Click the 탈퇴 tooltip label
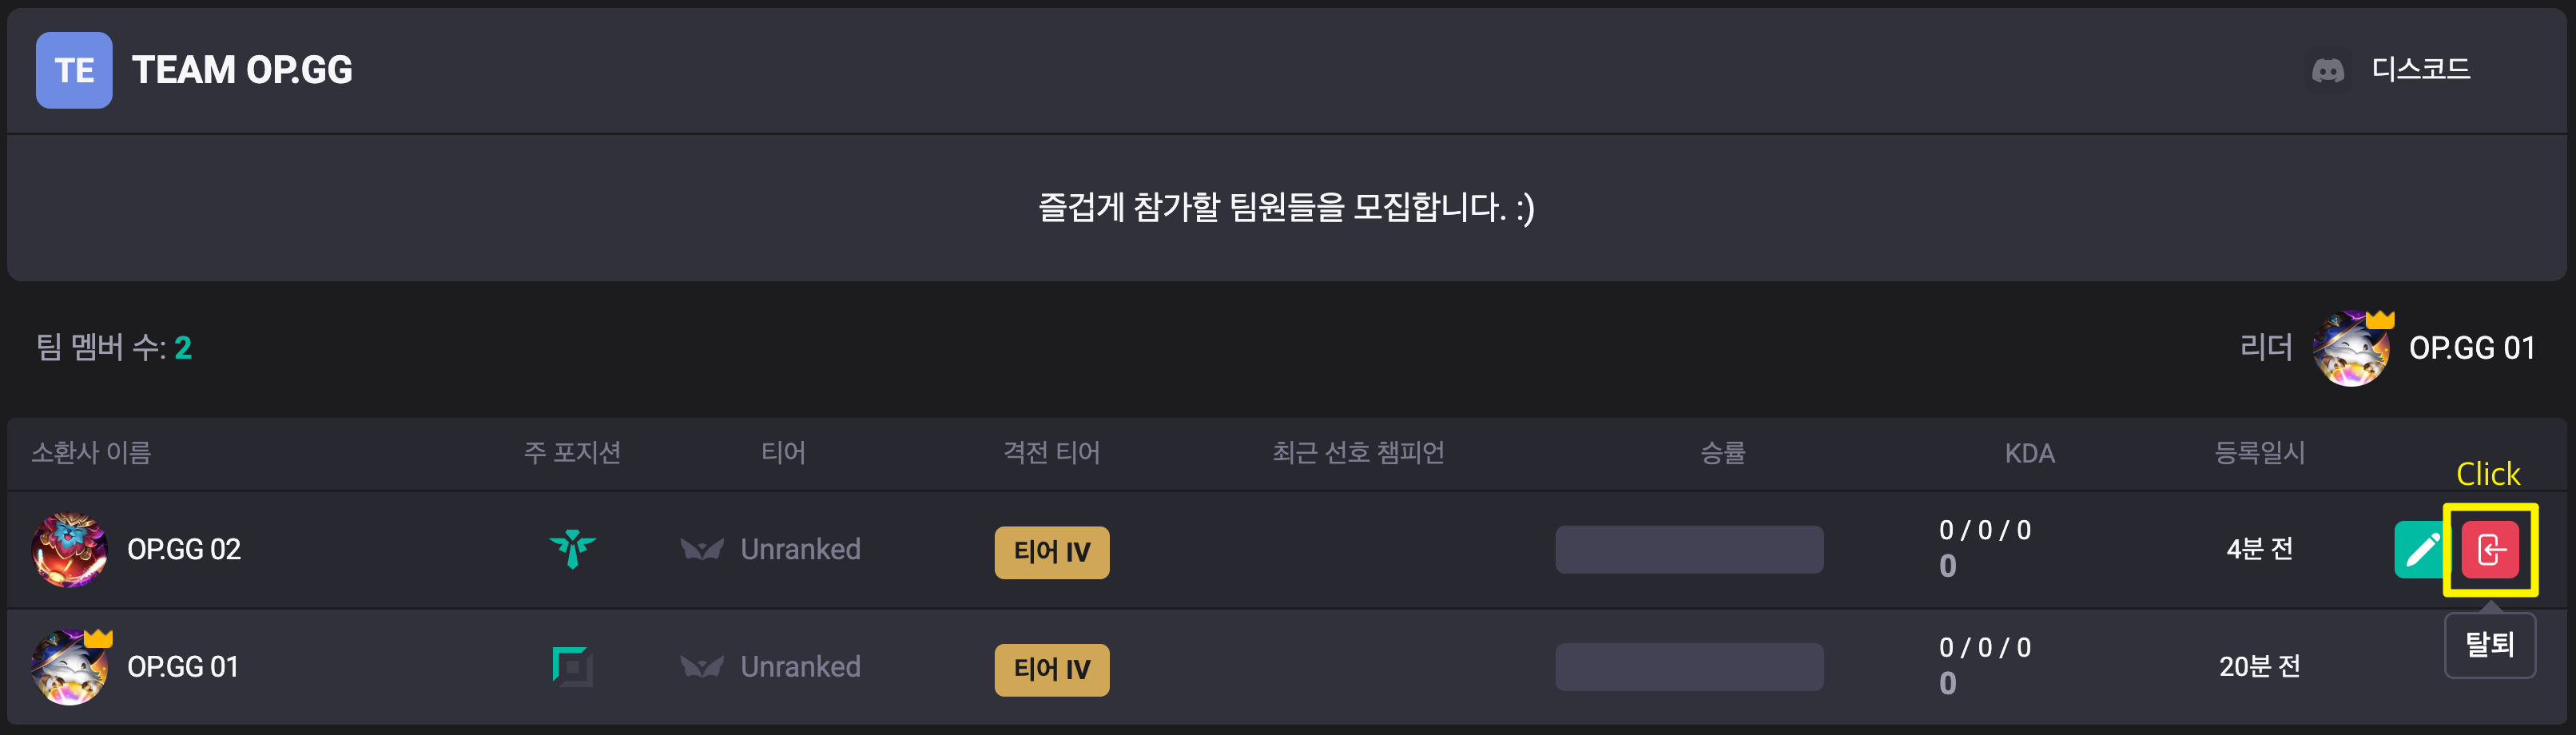The height and width of the screenshot is (735, 2576). tap(2489, 645)
